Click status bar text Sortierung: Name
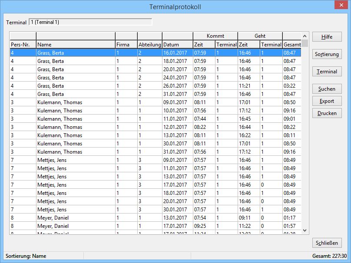Image resolution: width=351 pixels, height=263 pixels. pos(26,256)
